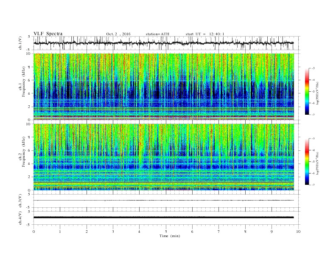The image size is (336, 260).
Task: Click the ch.2 spectrogram color scale bar
Action: pyautogui.click(x=307, y=161)
